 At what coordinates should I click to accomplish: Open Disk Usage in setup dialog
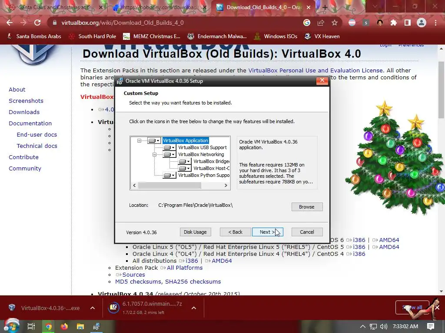pyautogui.click(x=195, y=232)
